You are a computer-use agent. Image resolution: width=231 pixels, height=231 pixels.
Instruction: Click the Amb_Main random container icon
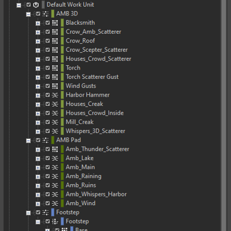pos(55,168)
